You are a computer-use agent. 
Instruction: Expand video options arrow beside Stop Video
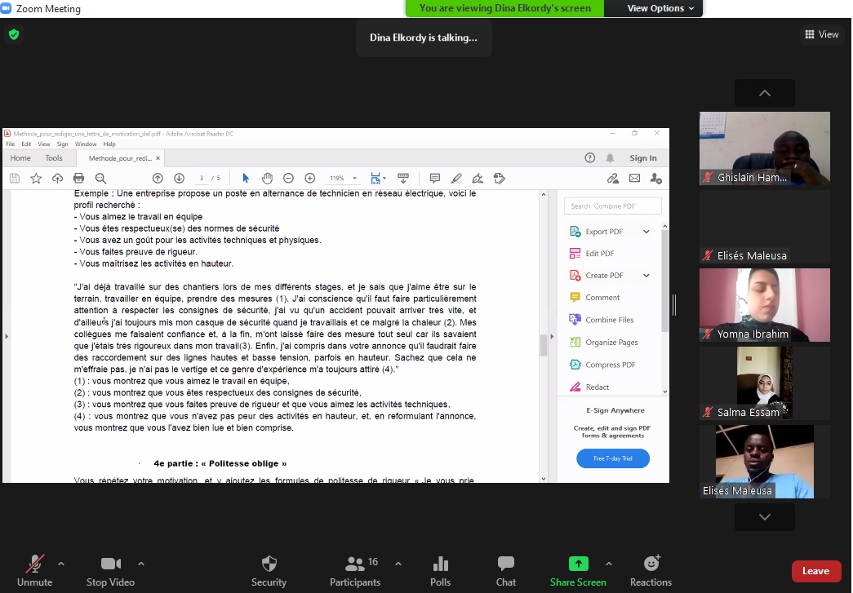[141, 564]
